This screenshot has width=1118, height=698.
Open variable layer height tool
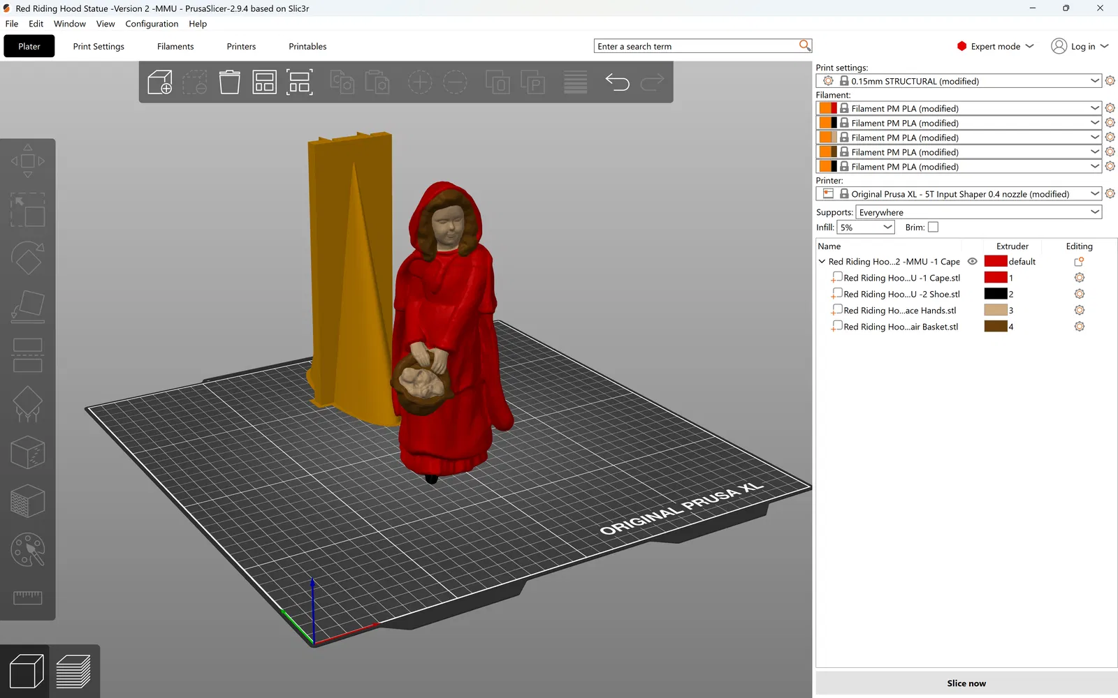tap(575, 82)
